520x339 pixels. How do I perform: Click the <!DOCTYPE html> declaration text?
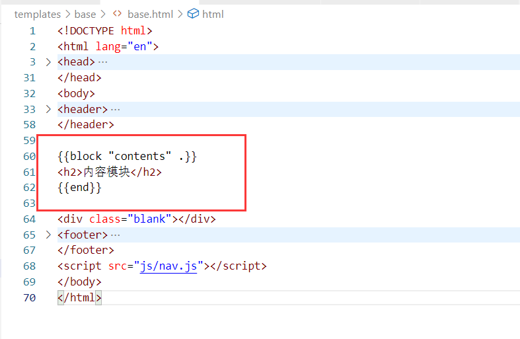pos(105,31)
